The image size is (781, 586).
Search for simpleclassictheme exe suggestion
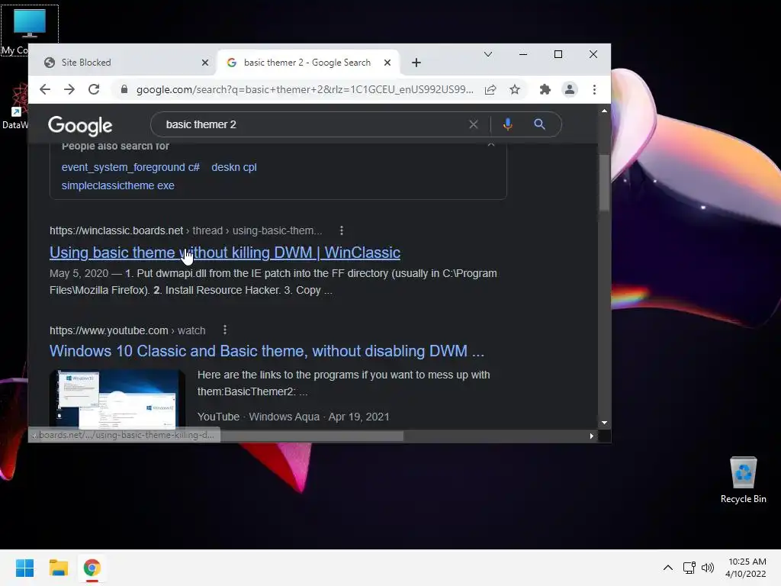click(x=118, y=185)
